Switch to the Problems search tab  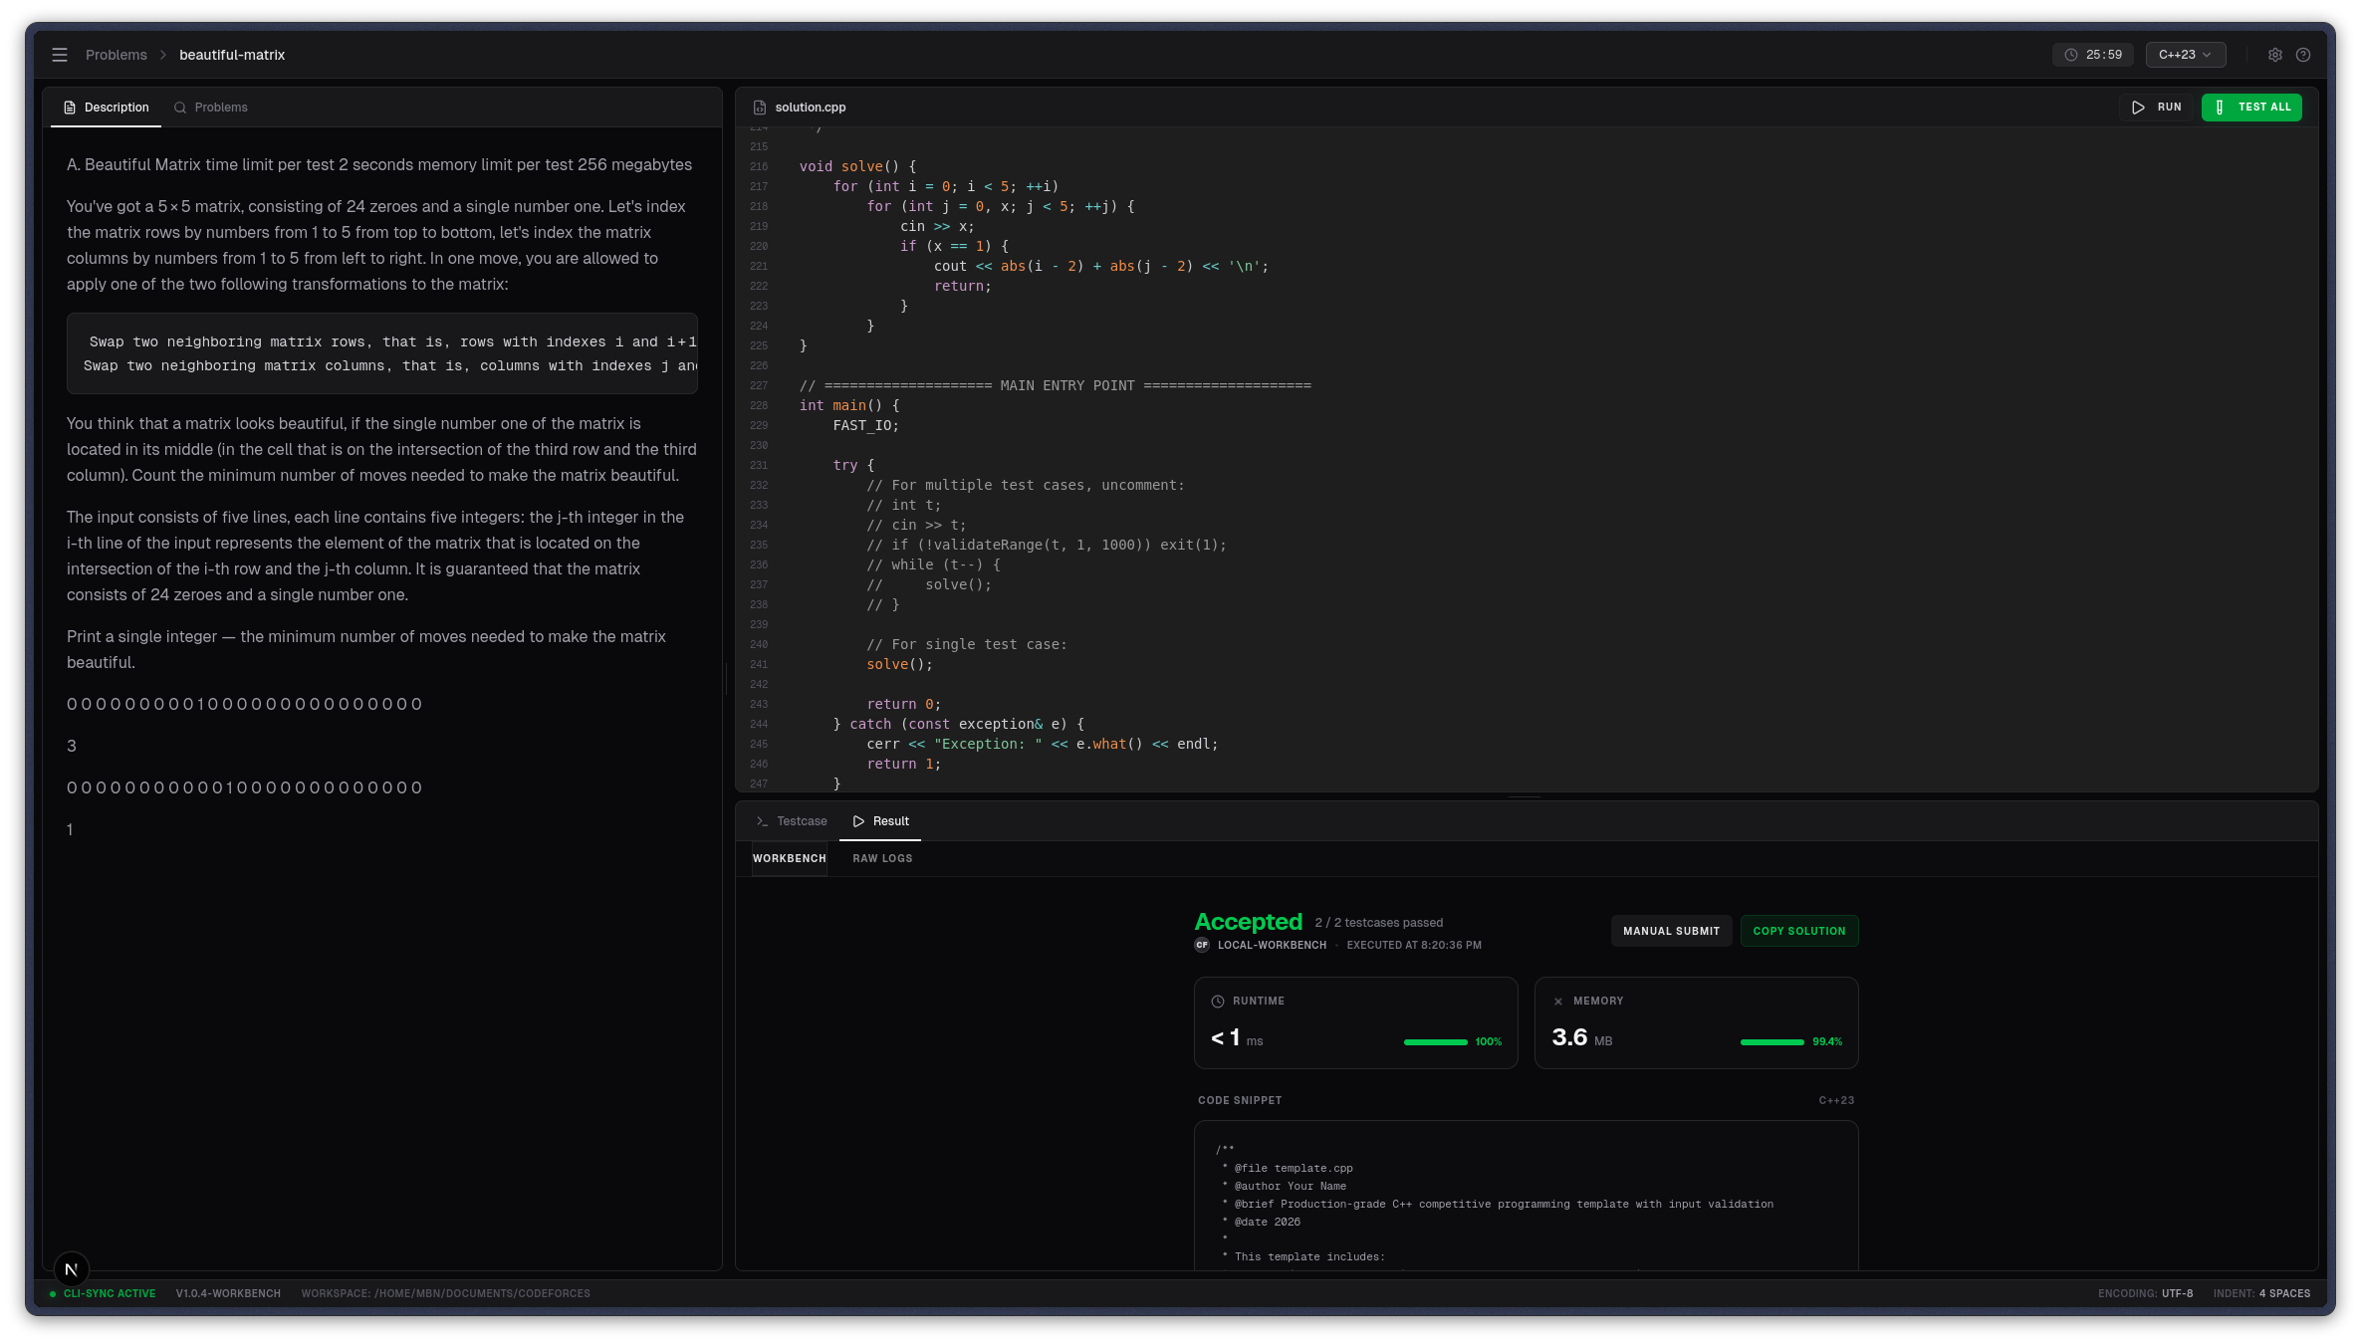(x=211, y=108)
